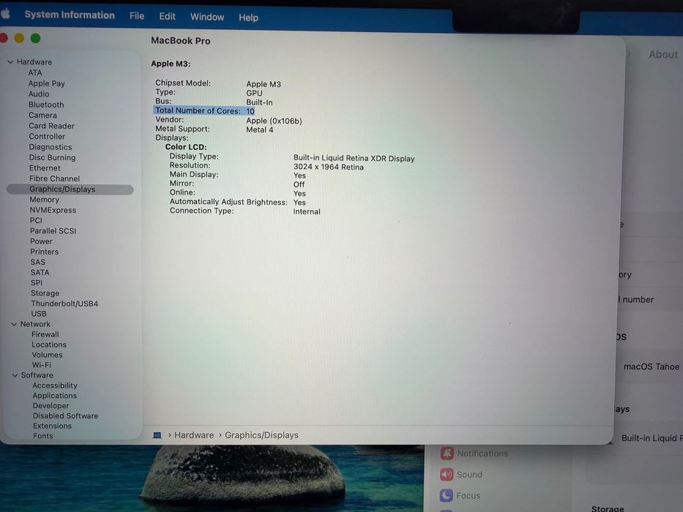
Task: Click Built-in Liquid Retina XDR Display text
Action: 354,159
